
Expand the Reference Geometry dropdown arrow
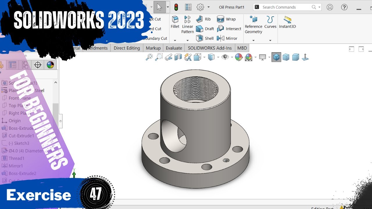click(253, 40)
